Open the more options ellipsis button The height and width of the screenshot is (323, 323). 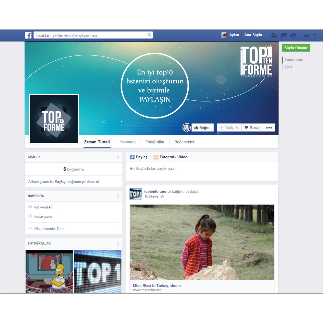coord(269,128)
